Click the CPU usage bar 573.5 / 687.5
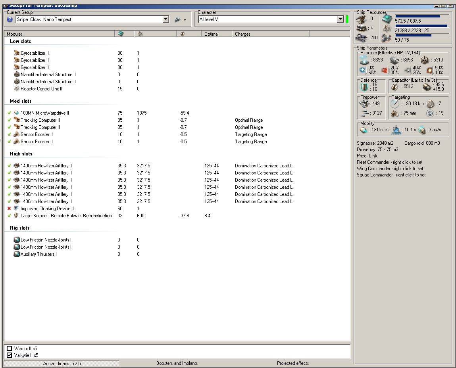456x368 pixels. pyautogui.click(x=422, y=16)
